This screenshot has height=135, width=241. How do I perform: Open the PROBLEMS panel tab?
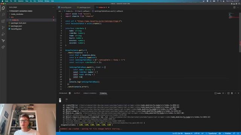[63, 93]
